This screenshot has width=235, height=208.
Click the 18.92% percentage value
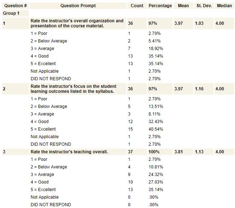point(156,49)
